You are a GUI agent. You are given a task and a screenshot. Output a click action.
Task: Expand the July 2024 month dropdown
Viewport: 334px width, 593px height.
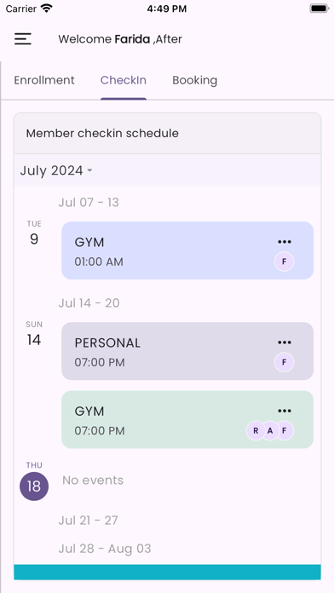pos(56,170)
